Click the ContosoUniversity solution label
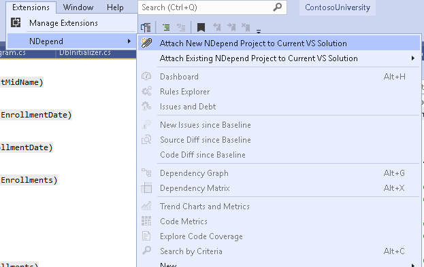The height and width of the screenshot is (267, 424). [x=338, y=7]
